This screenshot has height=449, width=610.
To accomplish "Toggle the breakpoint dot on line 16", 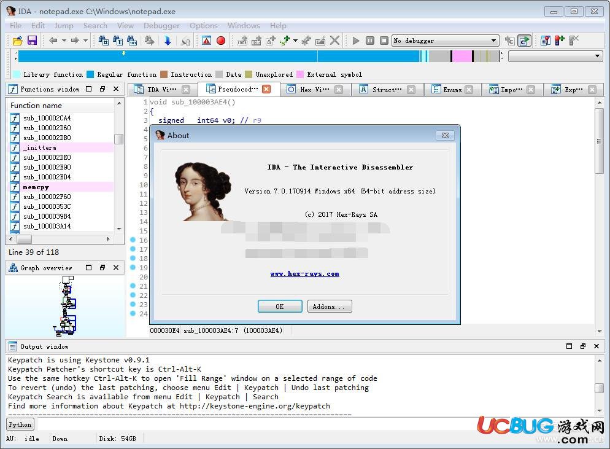I will (x=133, y=240).
